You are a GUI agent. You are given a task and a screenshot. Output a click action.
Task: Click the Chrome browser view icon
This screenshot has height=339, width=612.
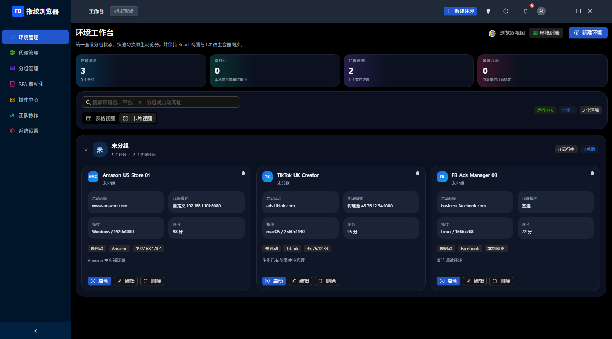[x=492, y=33]
